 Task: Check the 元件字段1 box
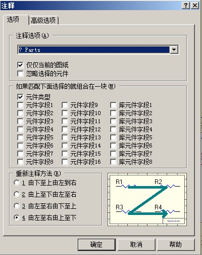point(20,105)
